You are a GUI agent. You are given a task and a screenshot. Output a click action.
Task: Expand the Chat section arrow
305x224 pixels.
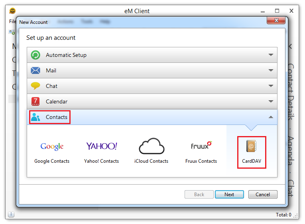coord(271,86)
